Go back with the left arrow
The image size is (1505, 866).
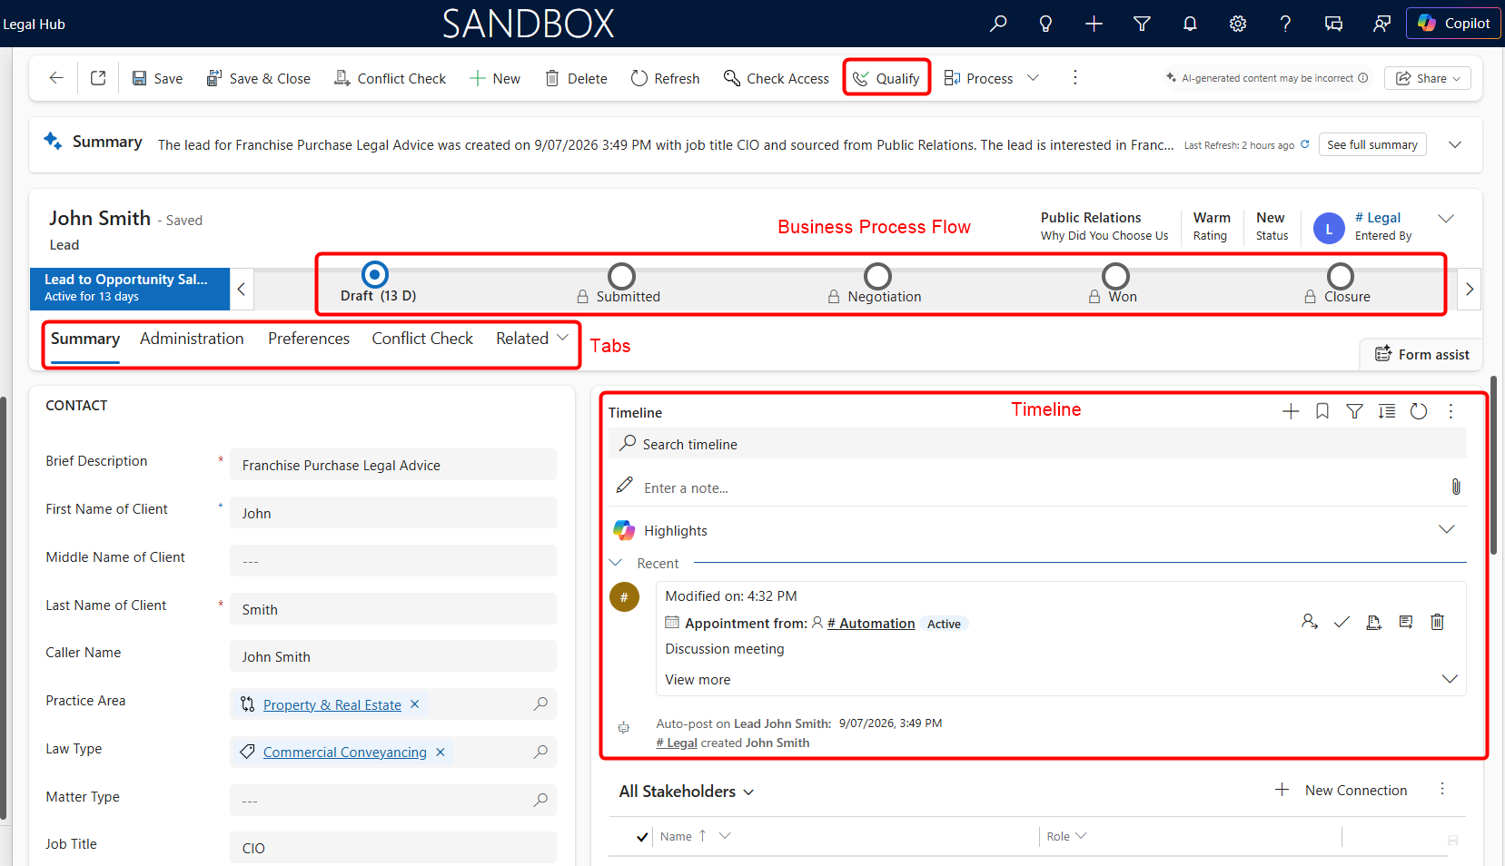click(x=56, y=78)
